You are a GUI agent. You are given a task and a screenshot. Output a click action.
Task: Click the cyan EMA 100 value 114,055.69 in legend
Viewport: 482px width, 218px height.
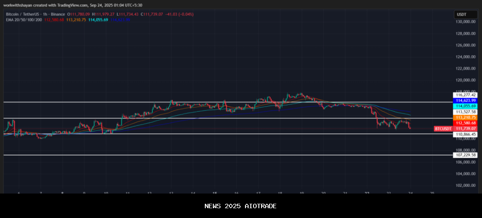[x=98, y=20]
